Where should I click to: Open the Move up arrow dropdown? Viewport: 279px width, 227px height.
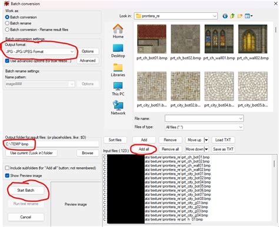coord(206,140)
